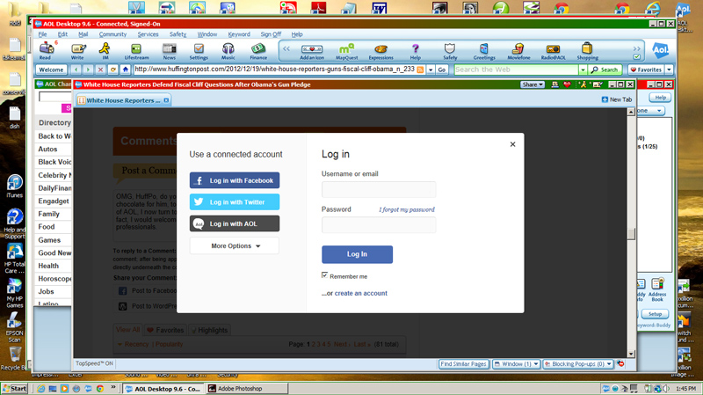Click the Stop loading X icon
The image size is (703, 395).
coord(100,69)
